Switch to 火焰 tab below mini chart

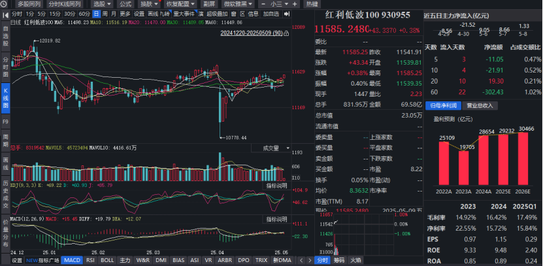(355, 260)
